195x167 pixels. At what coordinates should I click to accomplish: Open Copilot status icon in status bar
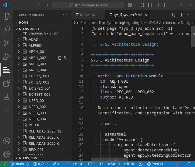tap(141, 164)
